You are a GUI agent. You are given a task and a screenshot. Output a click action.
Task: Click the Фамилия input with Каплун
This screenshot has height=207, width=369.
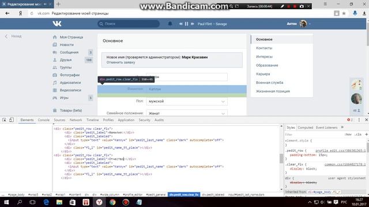(x=187, y=89)
